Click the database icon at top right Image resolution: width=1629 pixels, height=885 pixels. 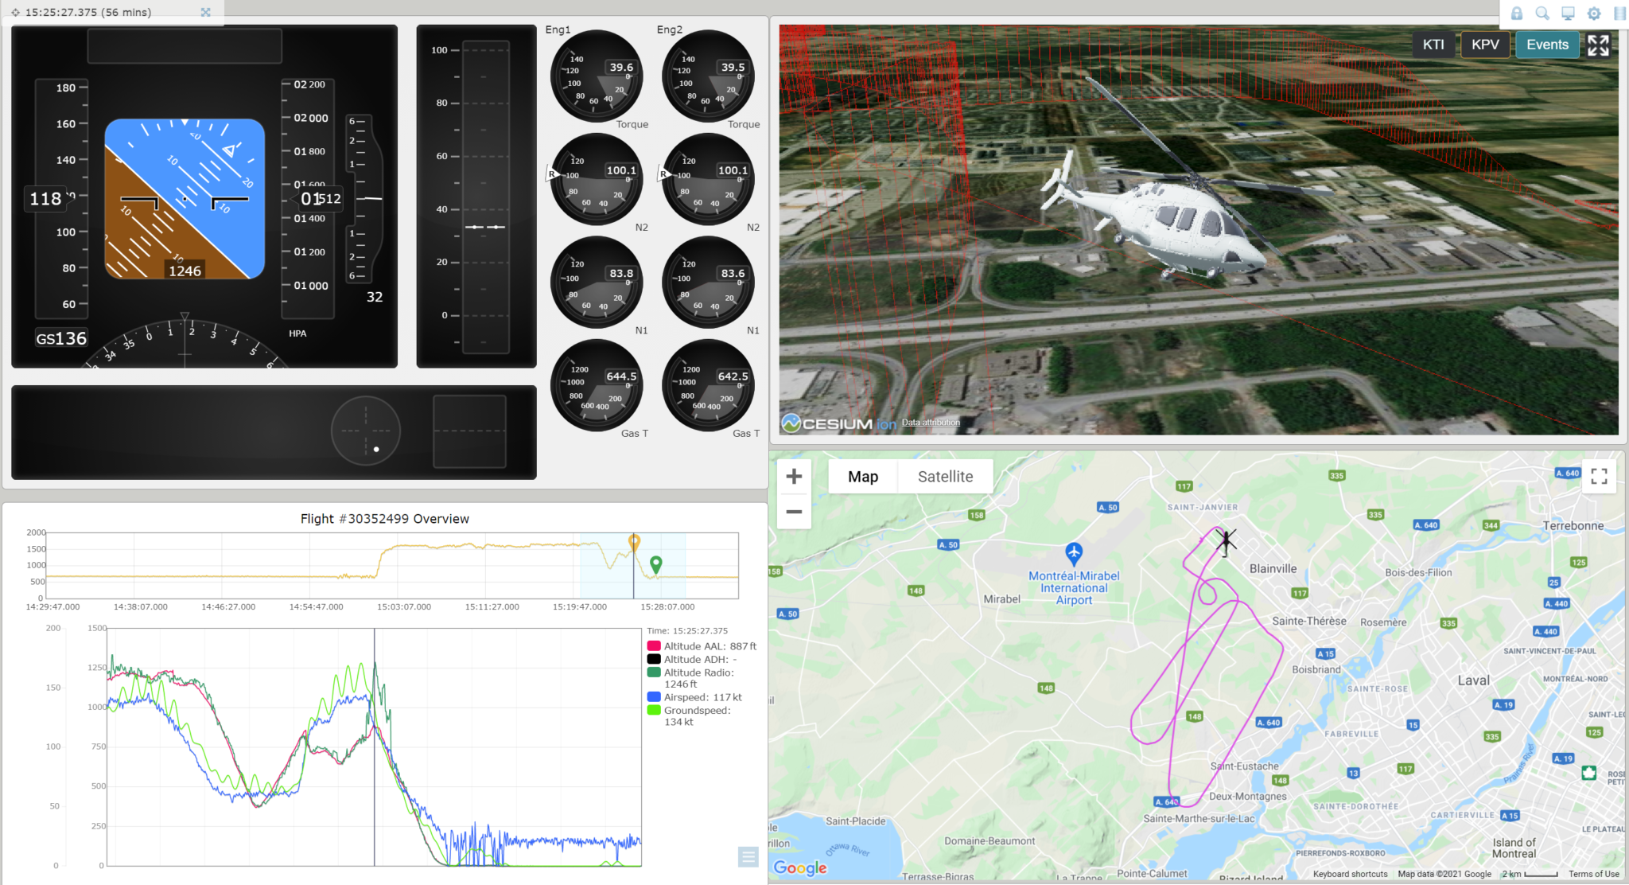(x=1619, y=14)
